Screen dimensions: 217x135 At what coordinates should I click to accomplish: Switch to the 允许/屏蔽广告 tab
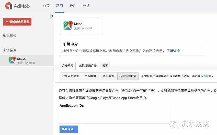(88, 66)
